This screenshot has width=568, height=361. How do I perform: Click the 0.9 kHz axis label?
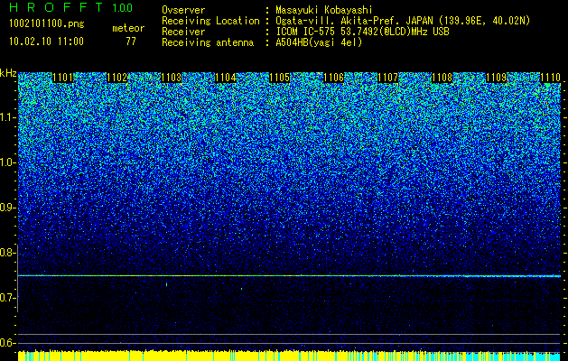click(x=7, y=208)
